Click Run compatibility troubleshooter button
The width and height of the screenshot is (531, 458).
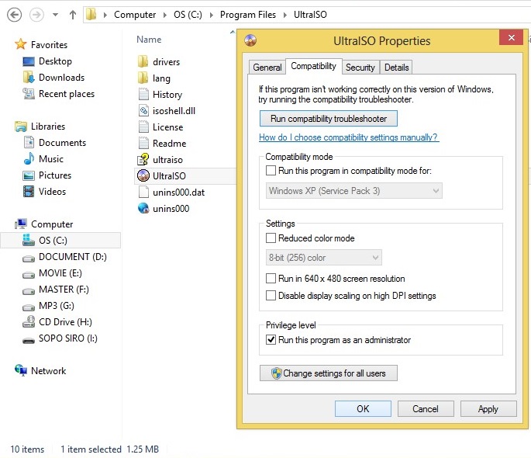pyautogui.click(x=329, y=119)
